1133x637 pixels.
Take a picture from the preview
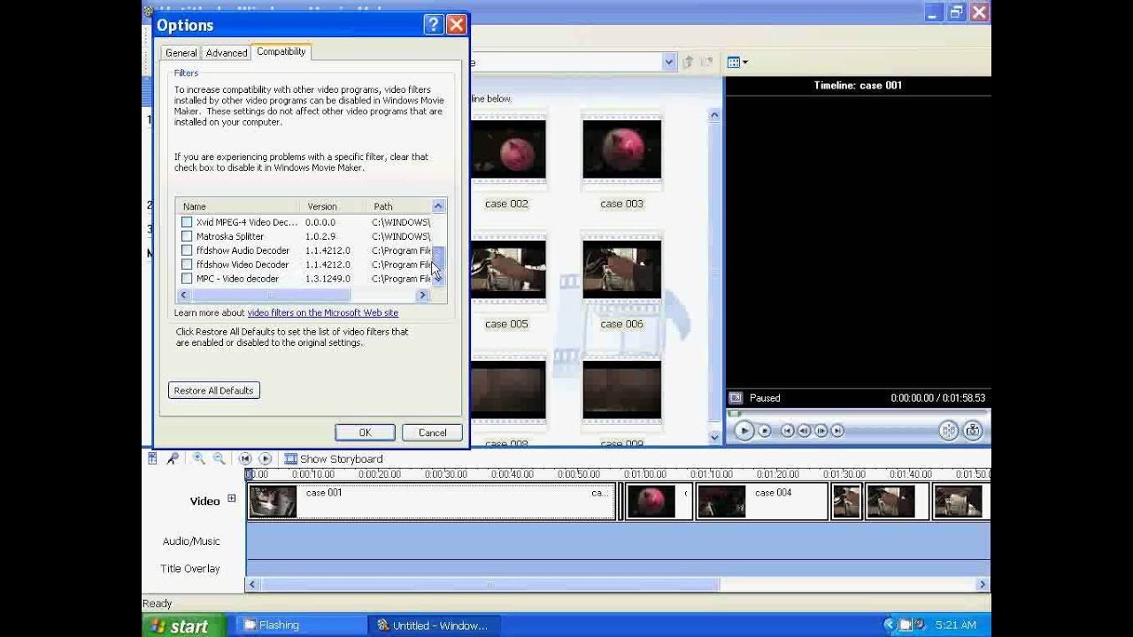coord(973,431)
